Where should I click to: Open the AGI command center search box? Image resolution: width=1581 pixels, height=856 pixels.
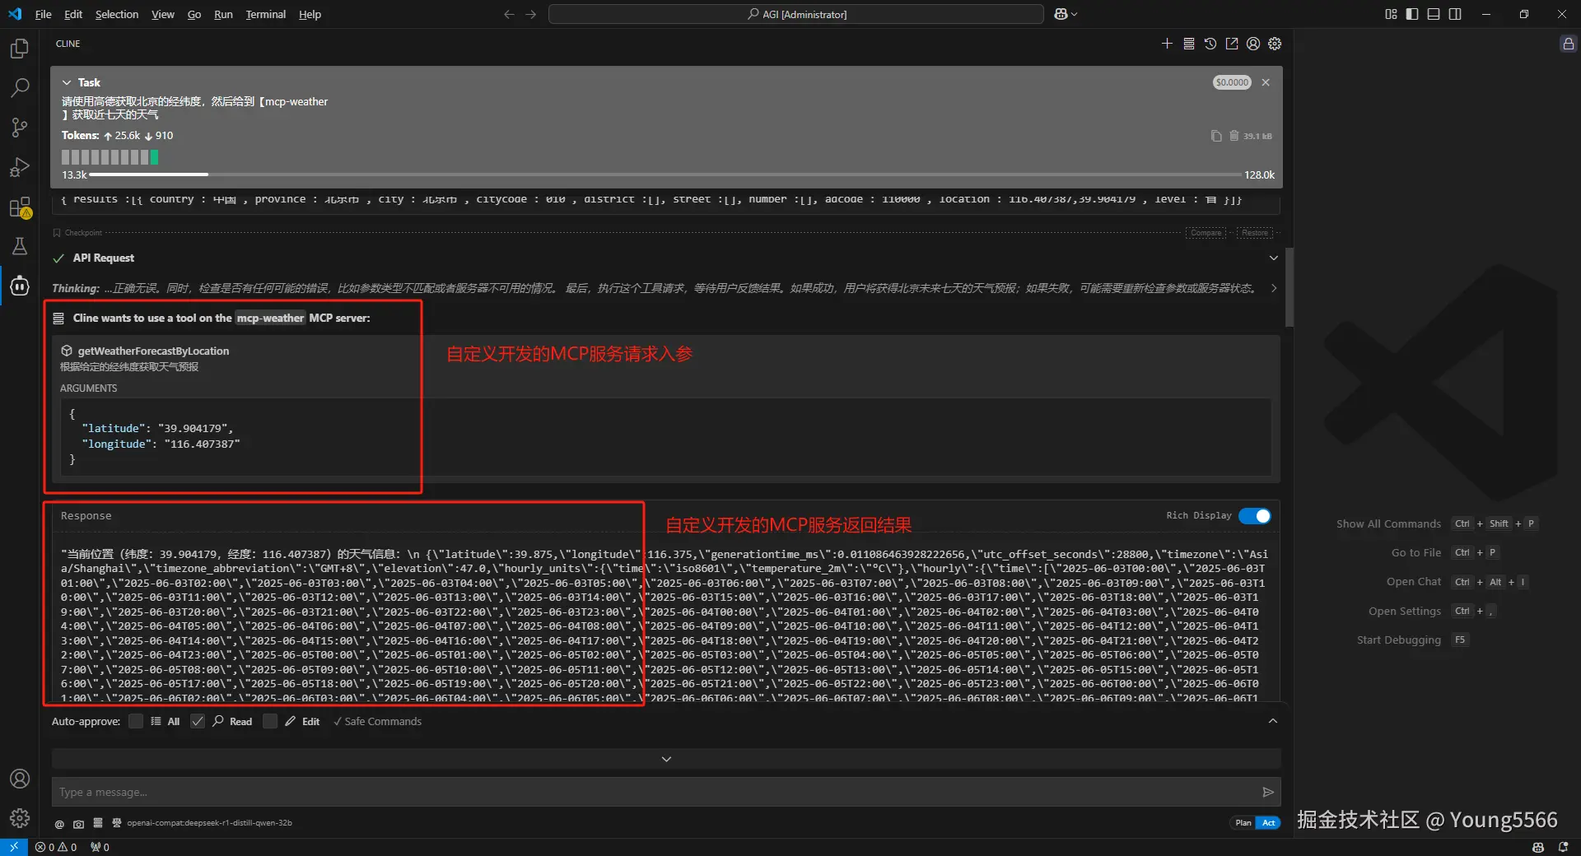tap(796, 14)
